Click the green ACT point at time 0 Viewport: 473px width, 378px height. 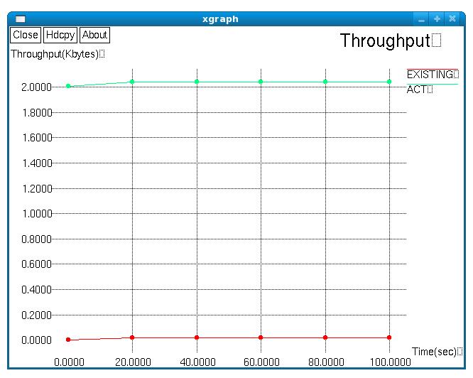pos(68,86)
